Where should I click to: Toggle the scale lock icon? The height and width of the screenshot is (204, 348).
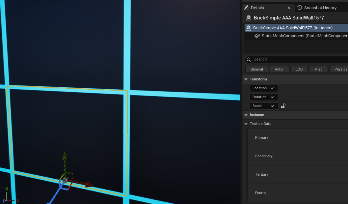(x=283, y=106)
